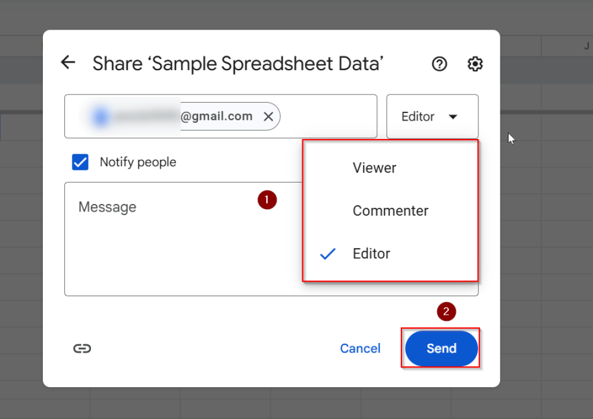Click the back arrow in the Share dialog
Viewport: 593px width, 419px height.
pos(68,62)
